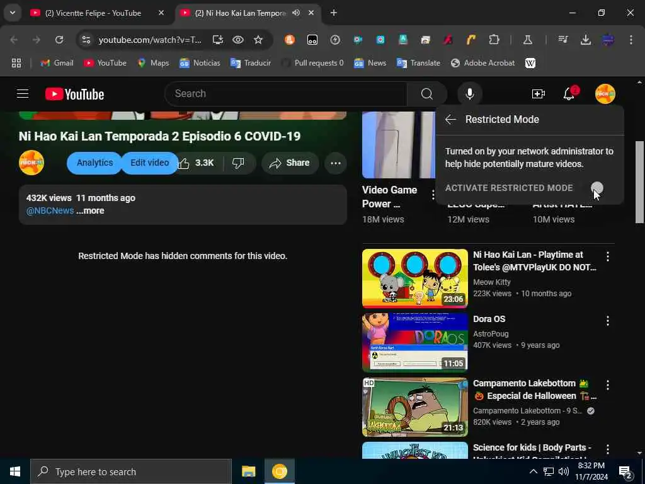The width and height of the screenshot is (645, 484).
Task: Open Ni Hao Kai Lan Playtime thumbnail
Action: pos(414,278)
